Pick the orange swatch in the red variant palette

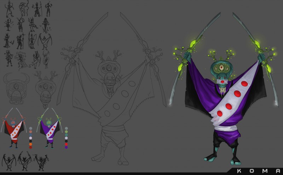30,144
